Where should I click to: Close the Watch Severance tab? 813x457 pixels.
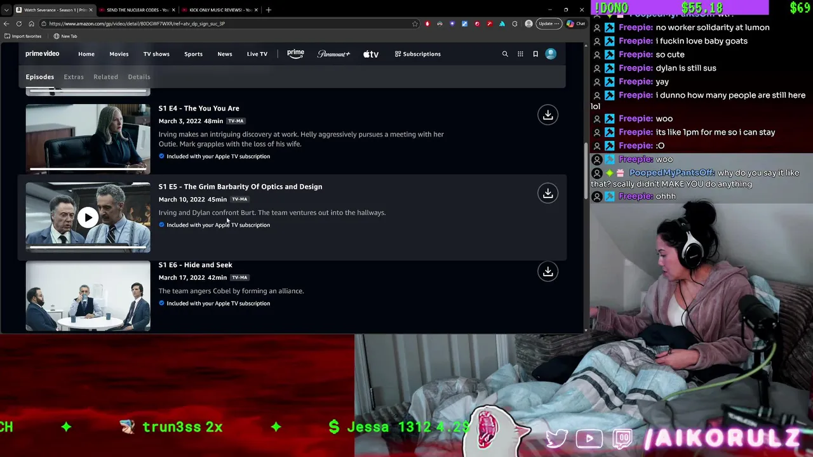91,10
